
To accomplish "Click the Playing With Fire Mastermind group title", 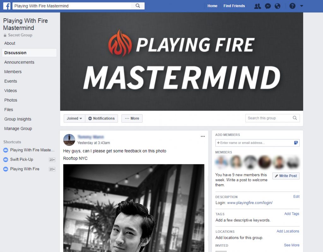I will click(25, 24).
